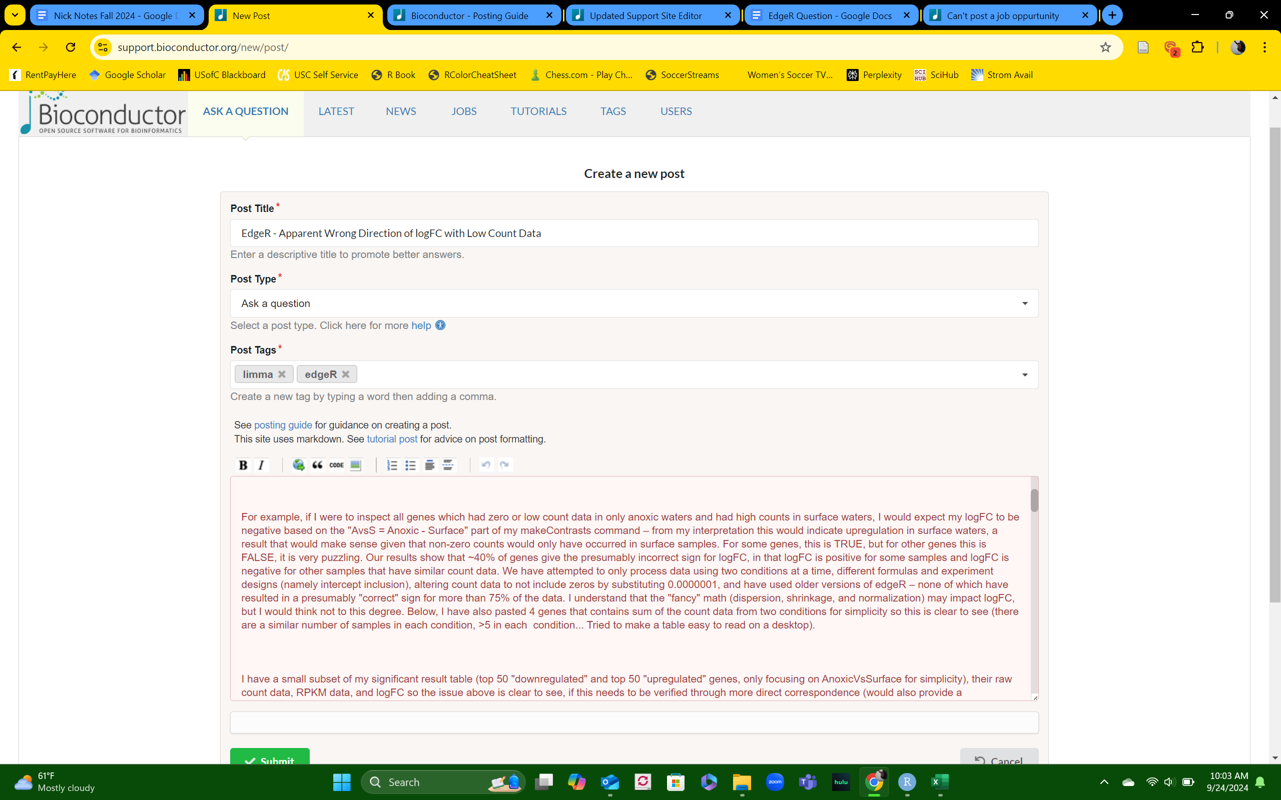The height and width of the screenshot is (800, 1281).
Task: Remove the limma tag
Action: tap(283, 373)
